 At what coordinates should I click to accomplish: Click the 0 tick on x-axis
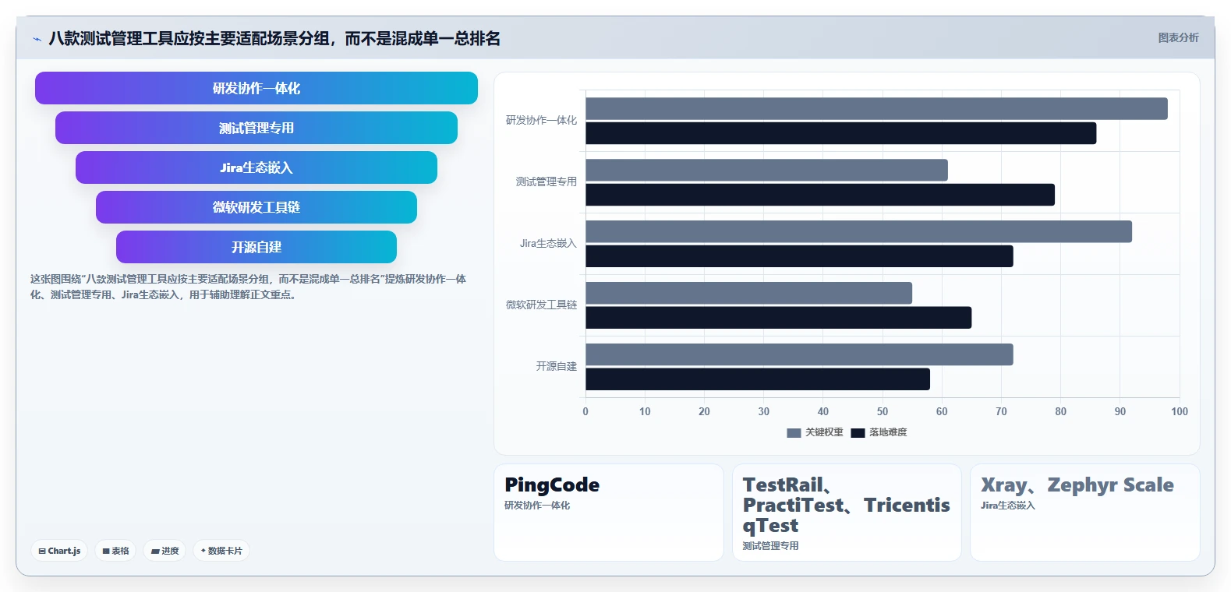click(585, 411)
